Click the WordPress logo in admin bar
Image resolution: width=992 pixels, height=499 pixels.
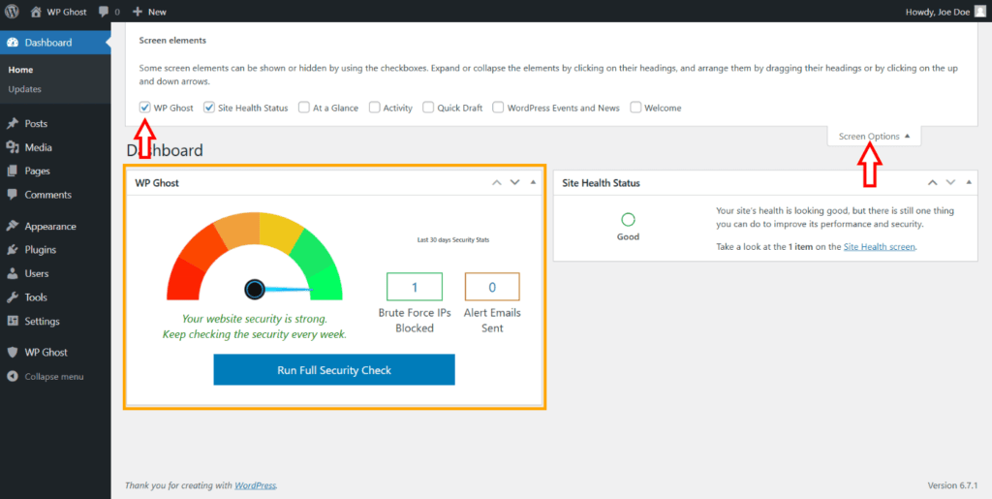12,12
